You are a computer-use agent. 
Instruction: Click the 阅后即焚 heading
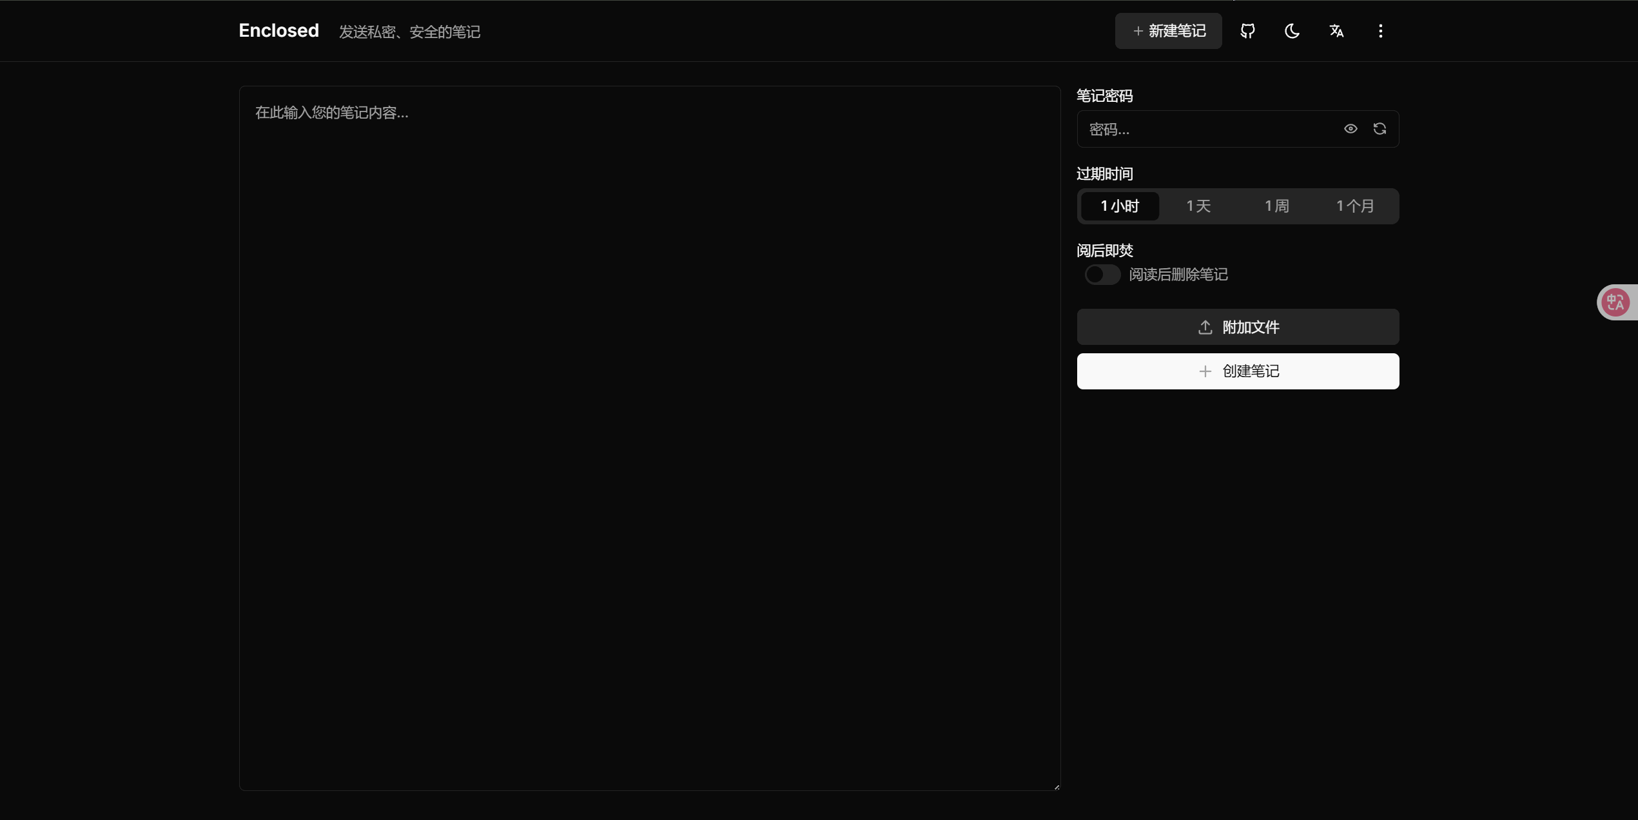(x=1105, y=251)
